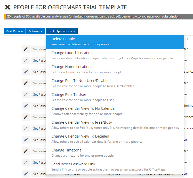Click Set Password in the bottom Kelly Rose row

point(43,174)
